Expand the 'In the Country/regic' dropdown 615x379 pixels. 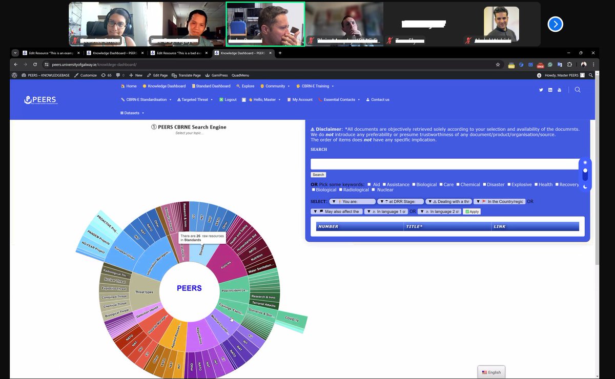[x=500, y=201]
